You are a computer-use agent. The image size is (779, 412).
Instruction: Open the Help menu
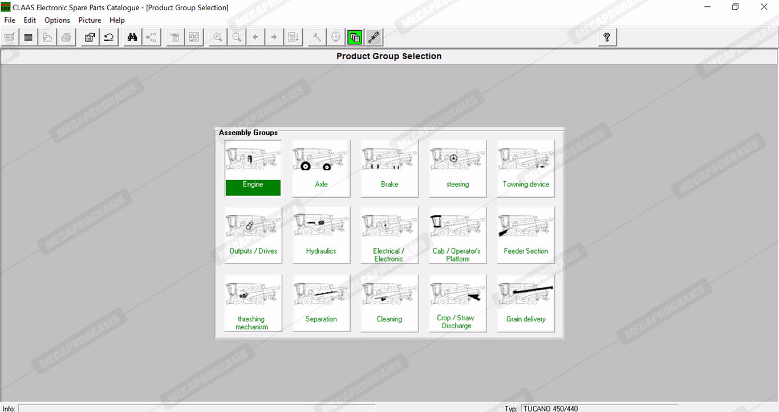pyautogui.click(x=117, y=20)
